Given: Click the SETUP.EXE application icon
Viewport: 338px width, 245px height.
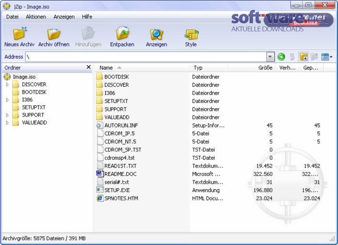Looking at the screenshot, I should (x=99, y=190).
